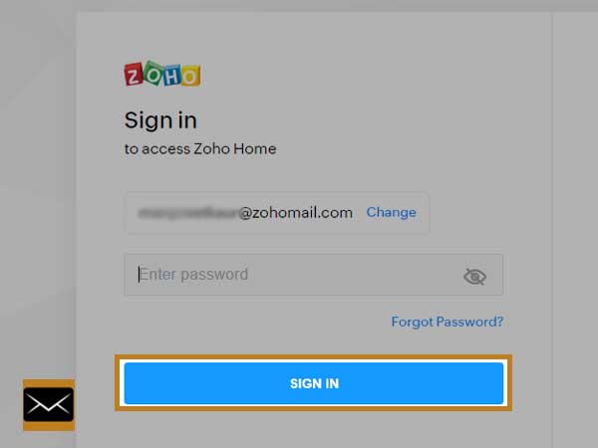This screenshot has width=598, height=448.
Task: Click the Zoho logo
Action: 162,74
